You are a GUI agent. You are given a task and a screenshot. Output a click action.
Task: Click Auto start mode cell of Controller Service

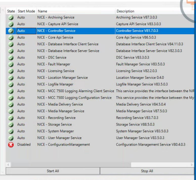click(26, 31)
